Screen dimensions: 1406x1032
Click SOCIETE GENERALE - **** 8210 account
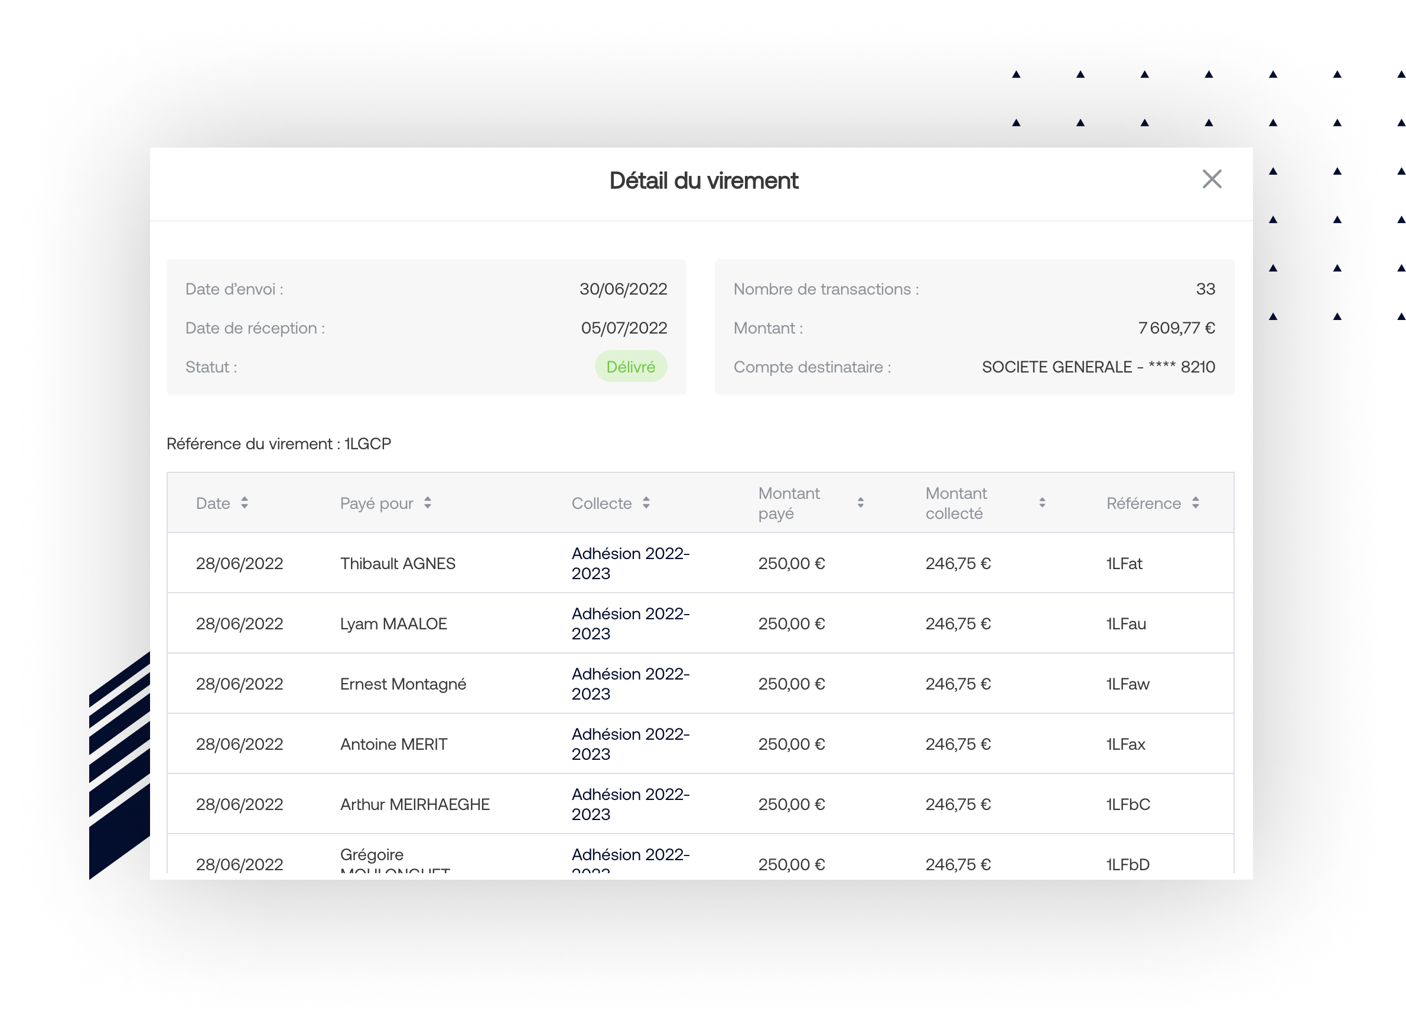click(1098, 366)
